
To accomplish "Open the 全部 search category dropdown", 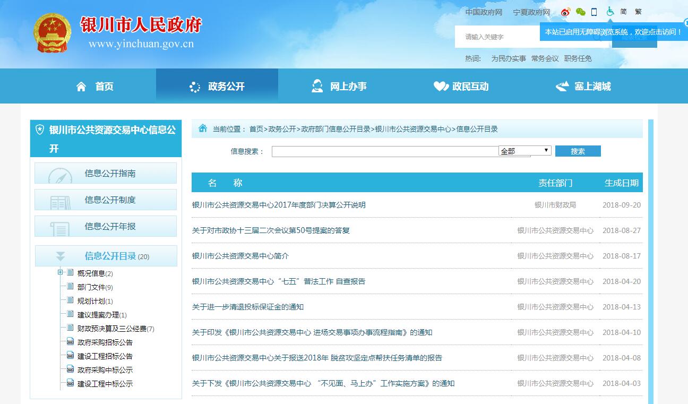I will [x=524, y=151].
